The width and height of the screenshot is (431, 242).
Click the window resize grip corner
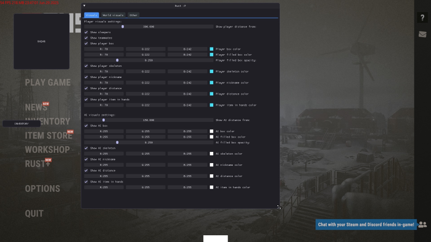click(278, 207)
